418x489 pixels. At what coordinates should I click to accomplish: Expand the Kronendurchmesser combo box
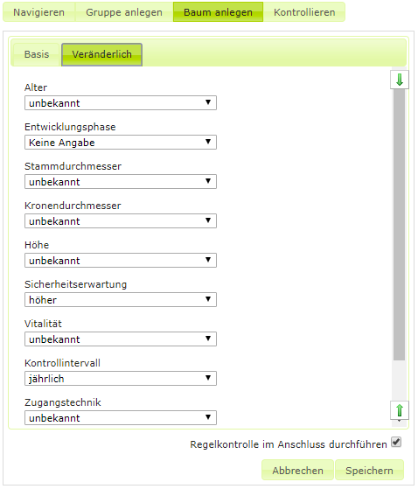[121, 220]
